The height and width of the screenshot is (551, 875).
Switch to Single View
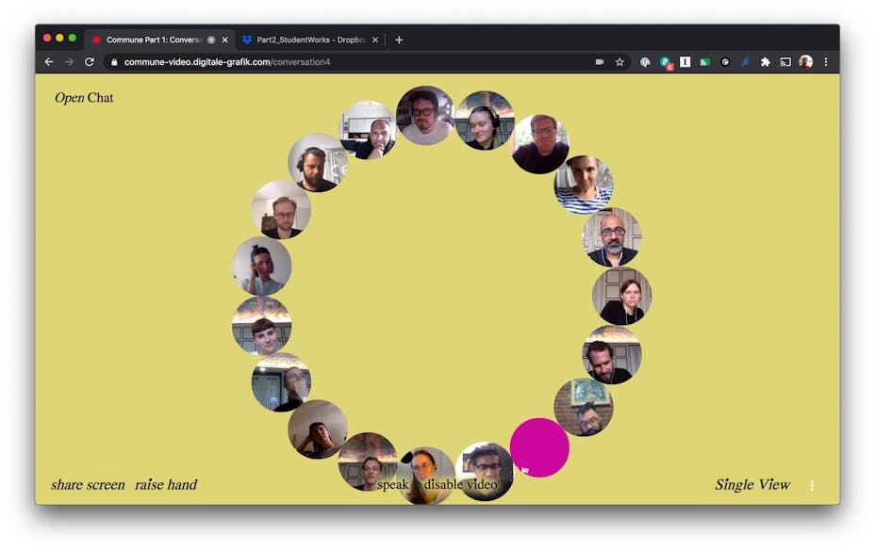click(751, 485)
